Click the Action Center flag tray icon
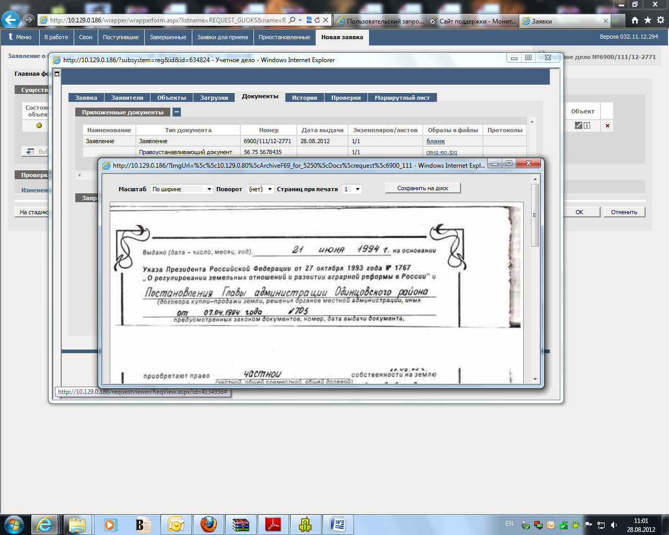669x535 pixels. click(588, 525)
